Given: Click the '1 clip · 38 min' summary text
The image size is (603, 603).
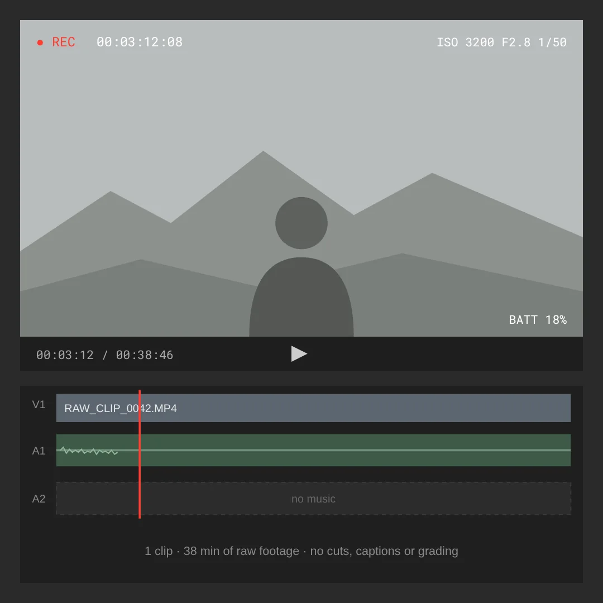Looking at the screenshot, I should pos(301,551).
